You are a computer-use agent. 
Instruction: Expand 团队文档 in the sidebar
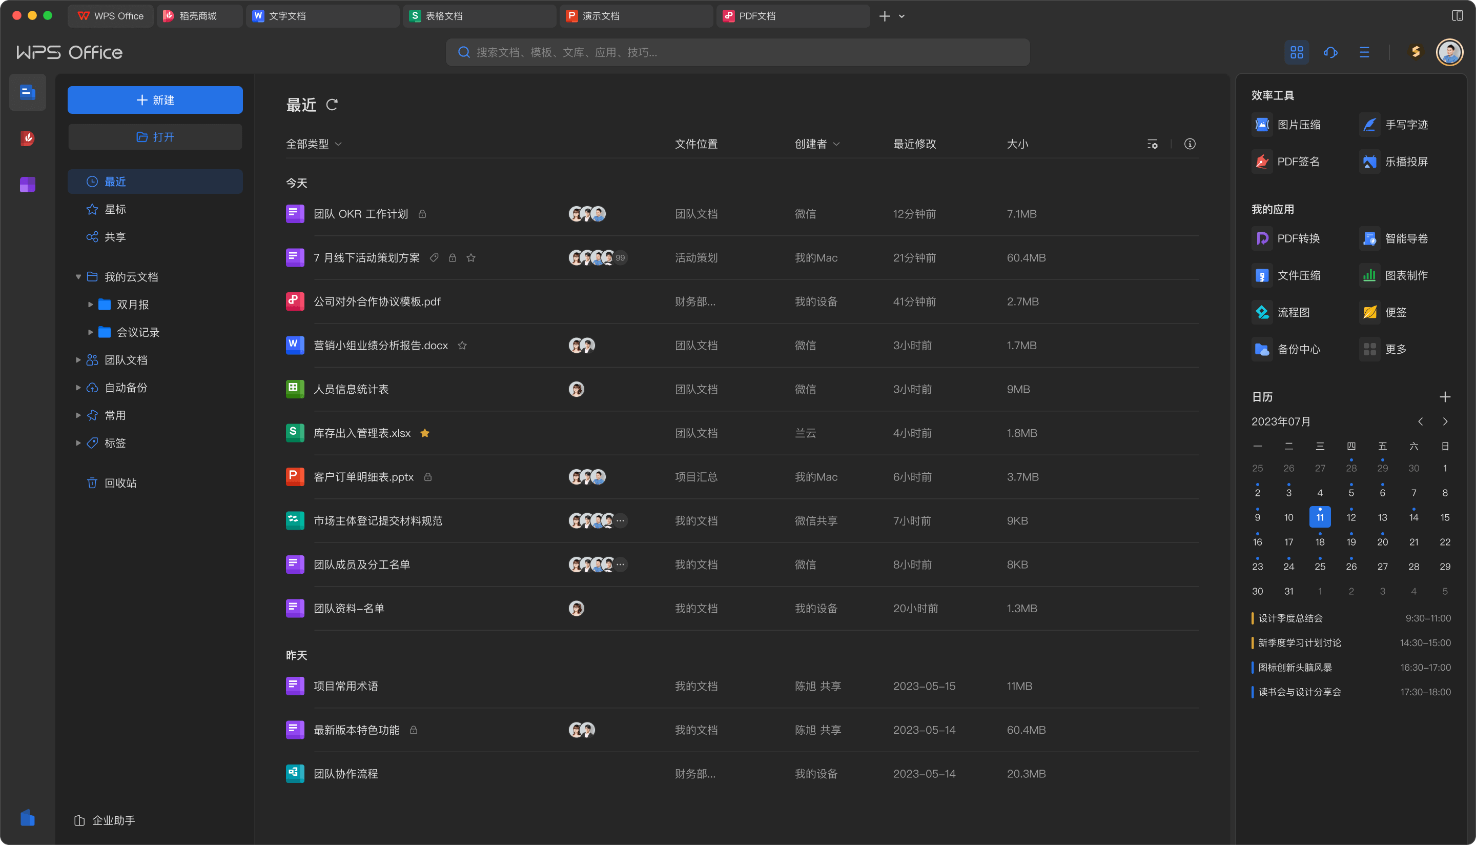tap(79, 360)
